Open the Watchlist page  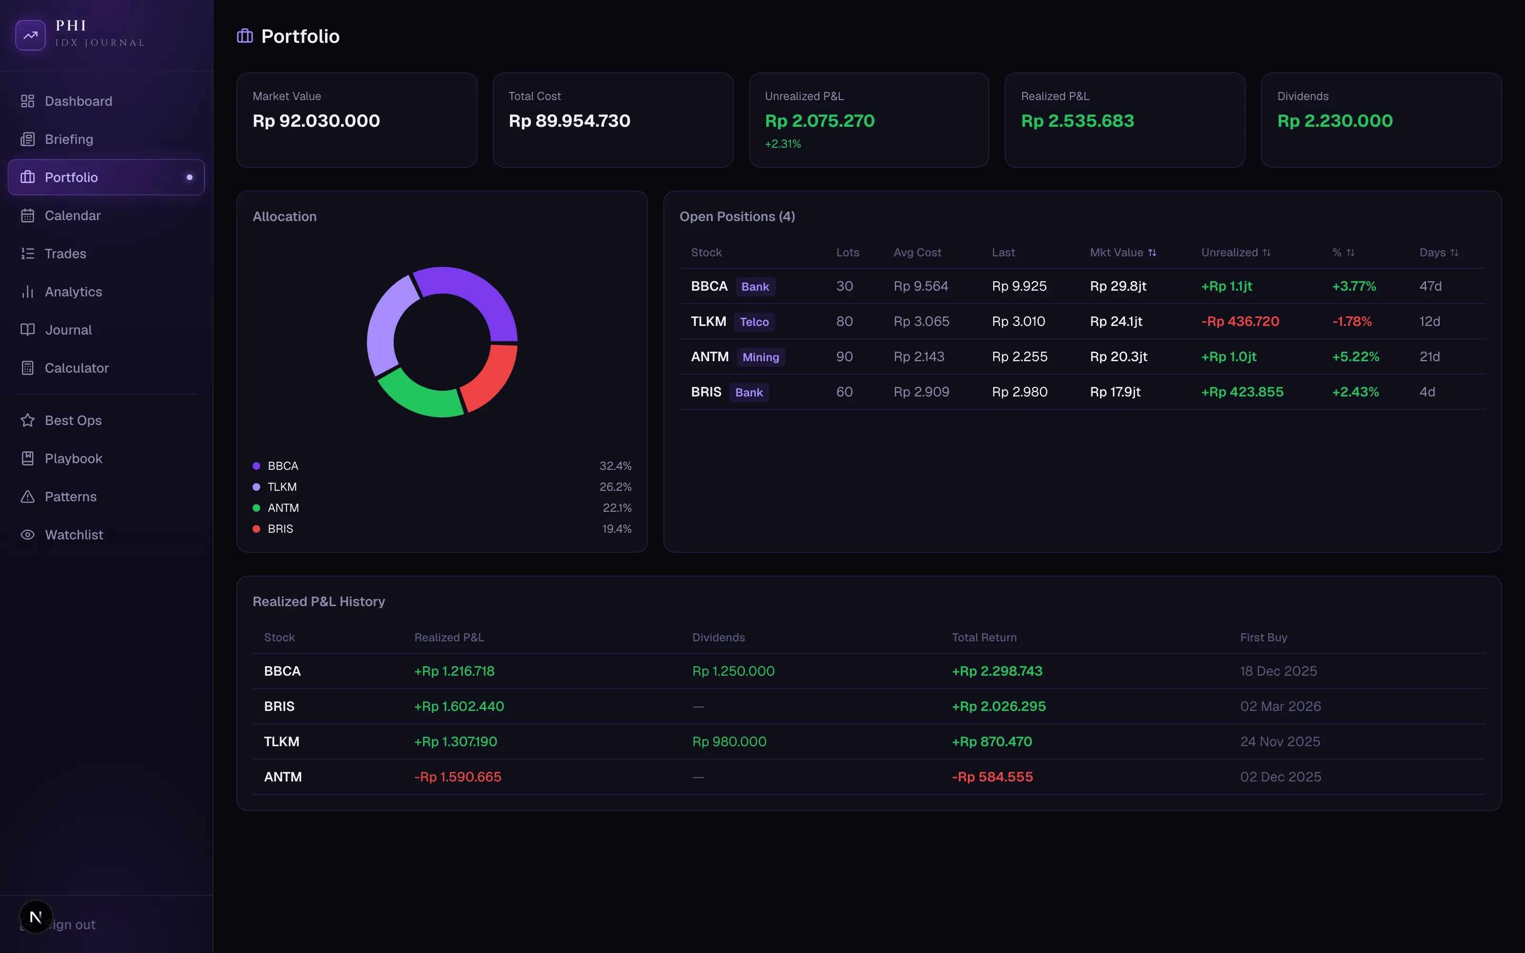click(x=106, y=535)
